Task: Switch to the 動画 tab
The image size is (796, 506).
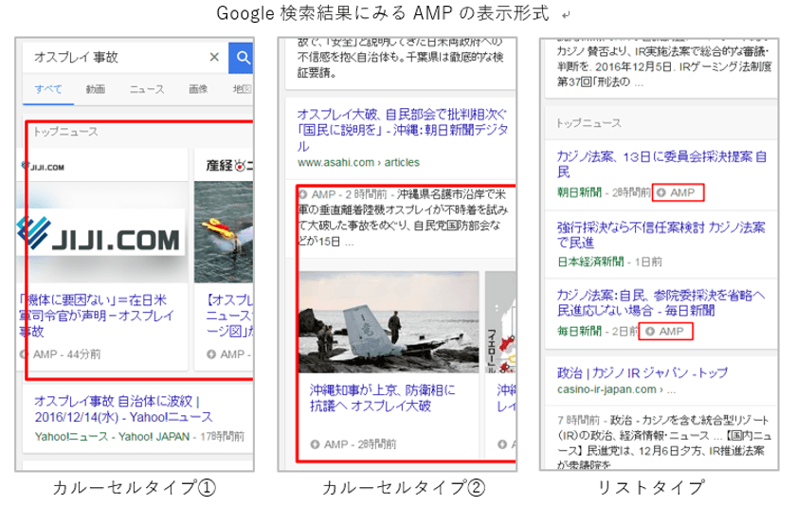Action: [x=96, y=89]
